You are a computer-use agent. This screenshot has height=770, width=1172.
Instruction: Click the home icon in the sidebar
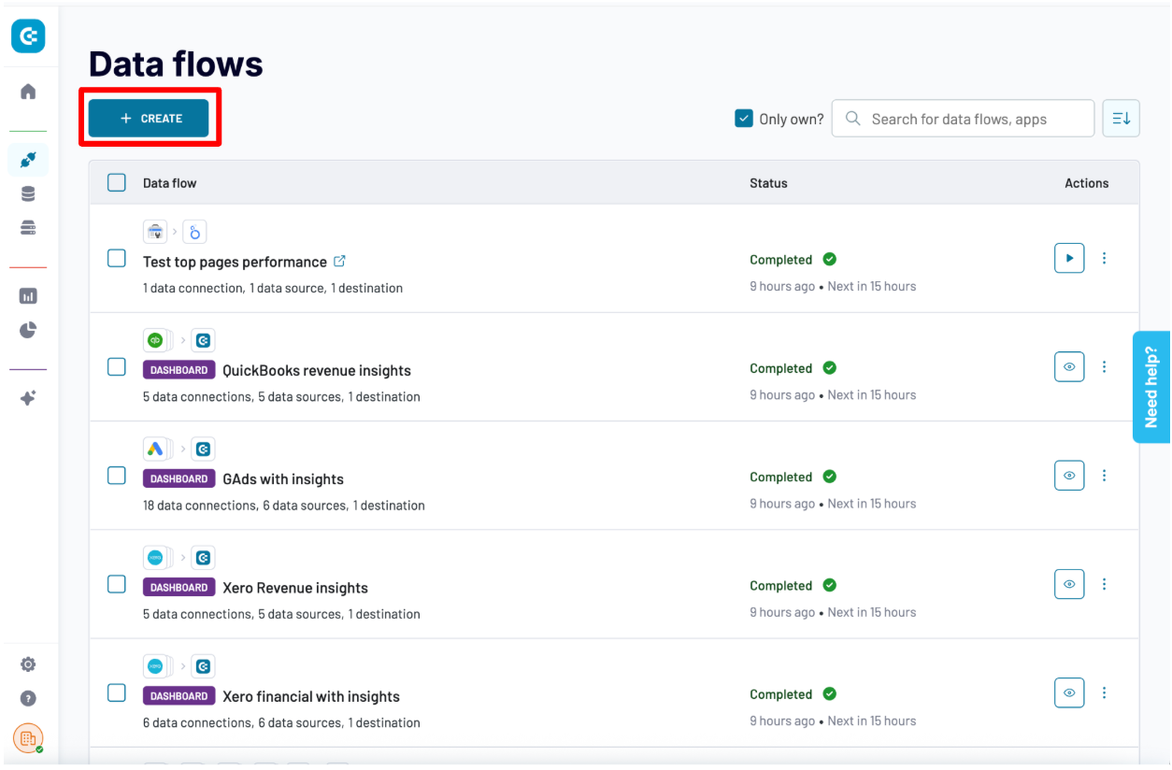point(28,92)
